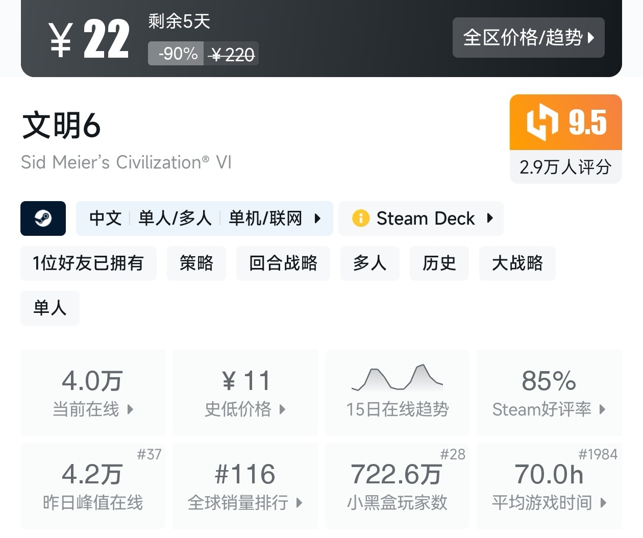Click the yellow Steam Deck info icon
Screen dimensions: 643x538
coord(360,218)
